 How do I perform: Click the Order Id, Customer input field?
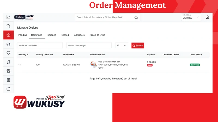[x=40, y=46]
